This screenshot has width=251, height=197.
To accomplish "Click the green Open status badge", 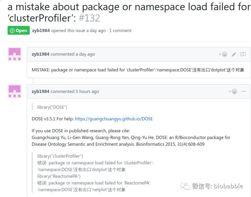I will click(19, 30).
